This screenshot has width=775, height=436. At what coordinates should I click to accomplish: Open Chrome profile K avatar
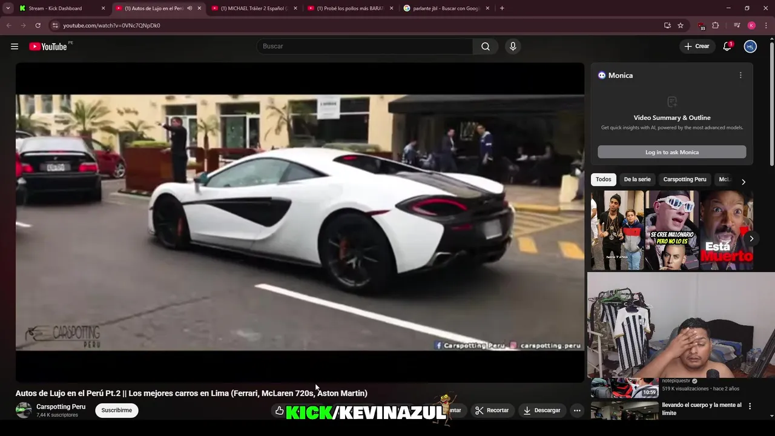tap(751, 25)
